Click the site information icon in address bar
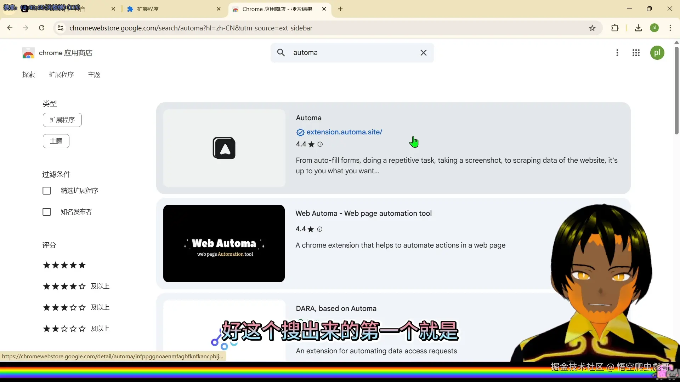 [x=61, y=28]
